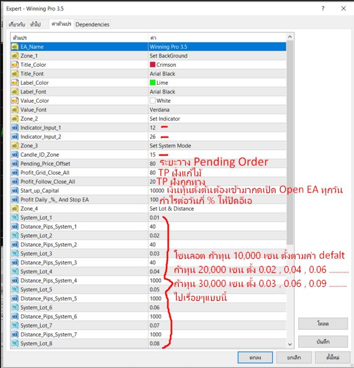Image resolution: width=354 pixels, height=368 pixels.
Task: Click the icon beside Zone_4 row
Action: tap(15, 209)
